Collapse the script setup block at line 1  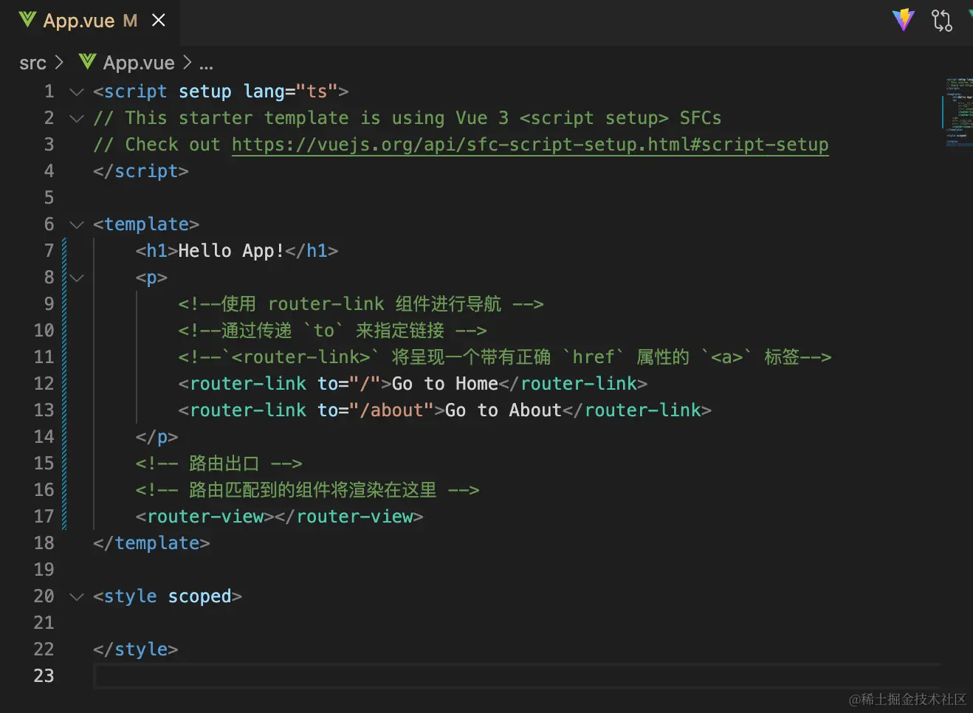click(x=77, y=92)
